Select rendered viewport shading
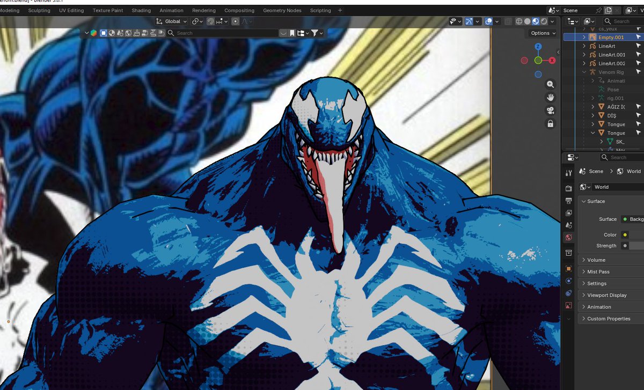 point(544,21)
